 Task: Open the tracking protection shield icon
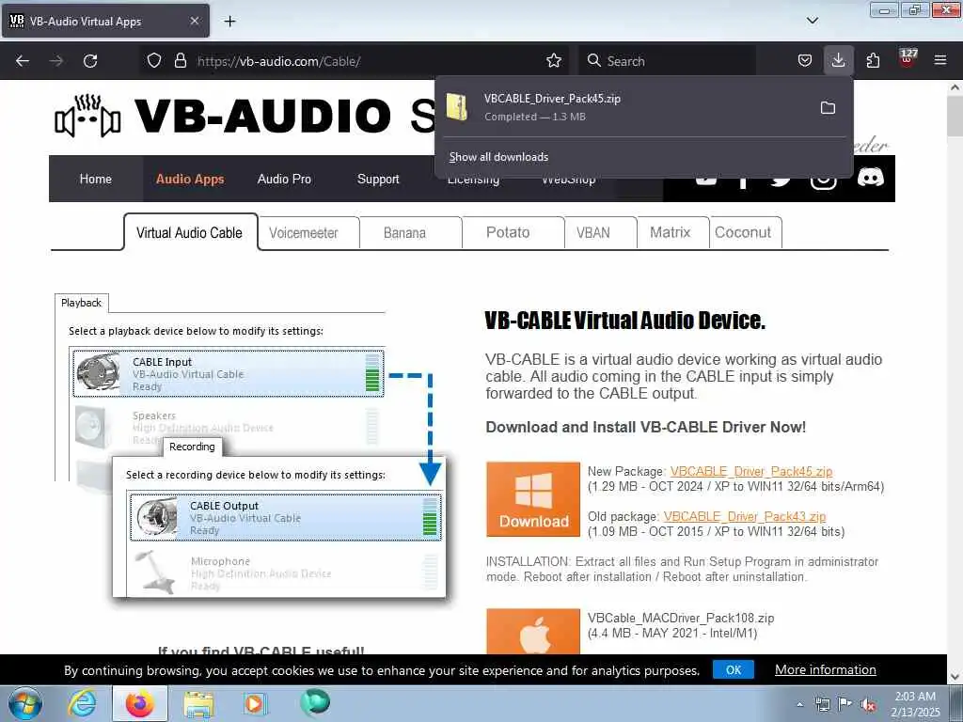154,61
